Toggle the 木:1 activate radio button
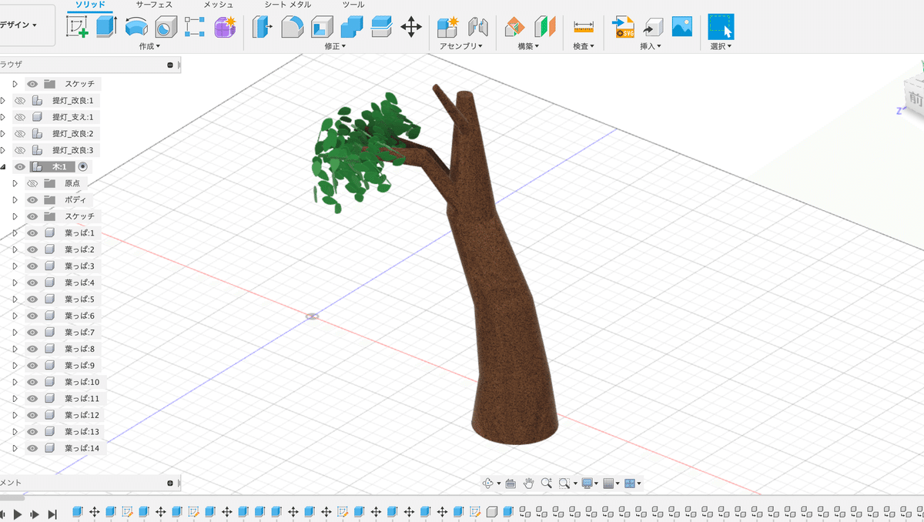Viewport: 924px width, 522px height. click(x=83, y=167)
